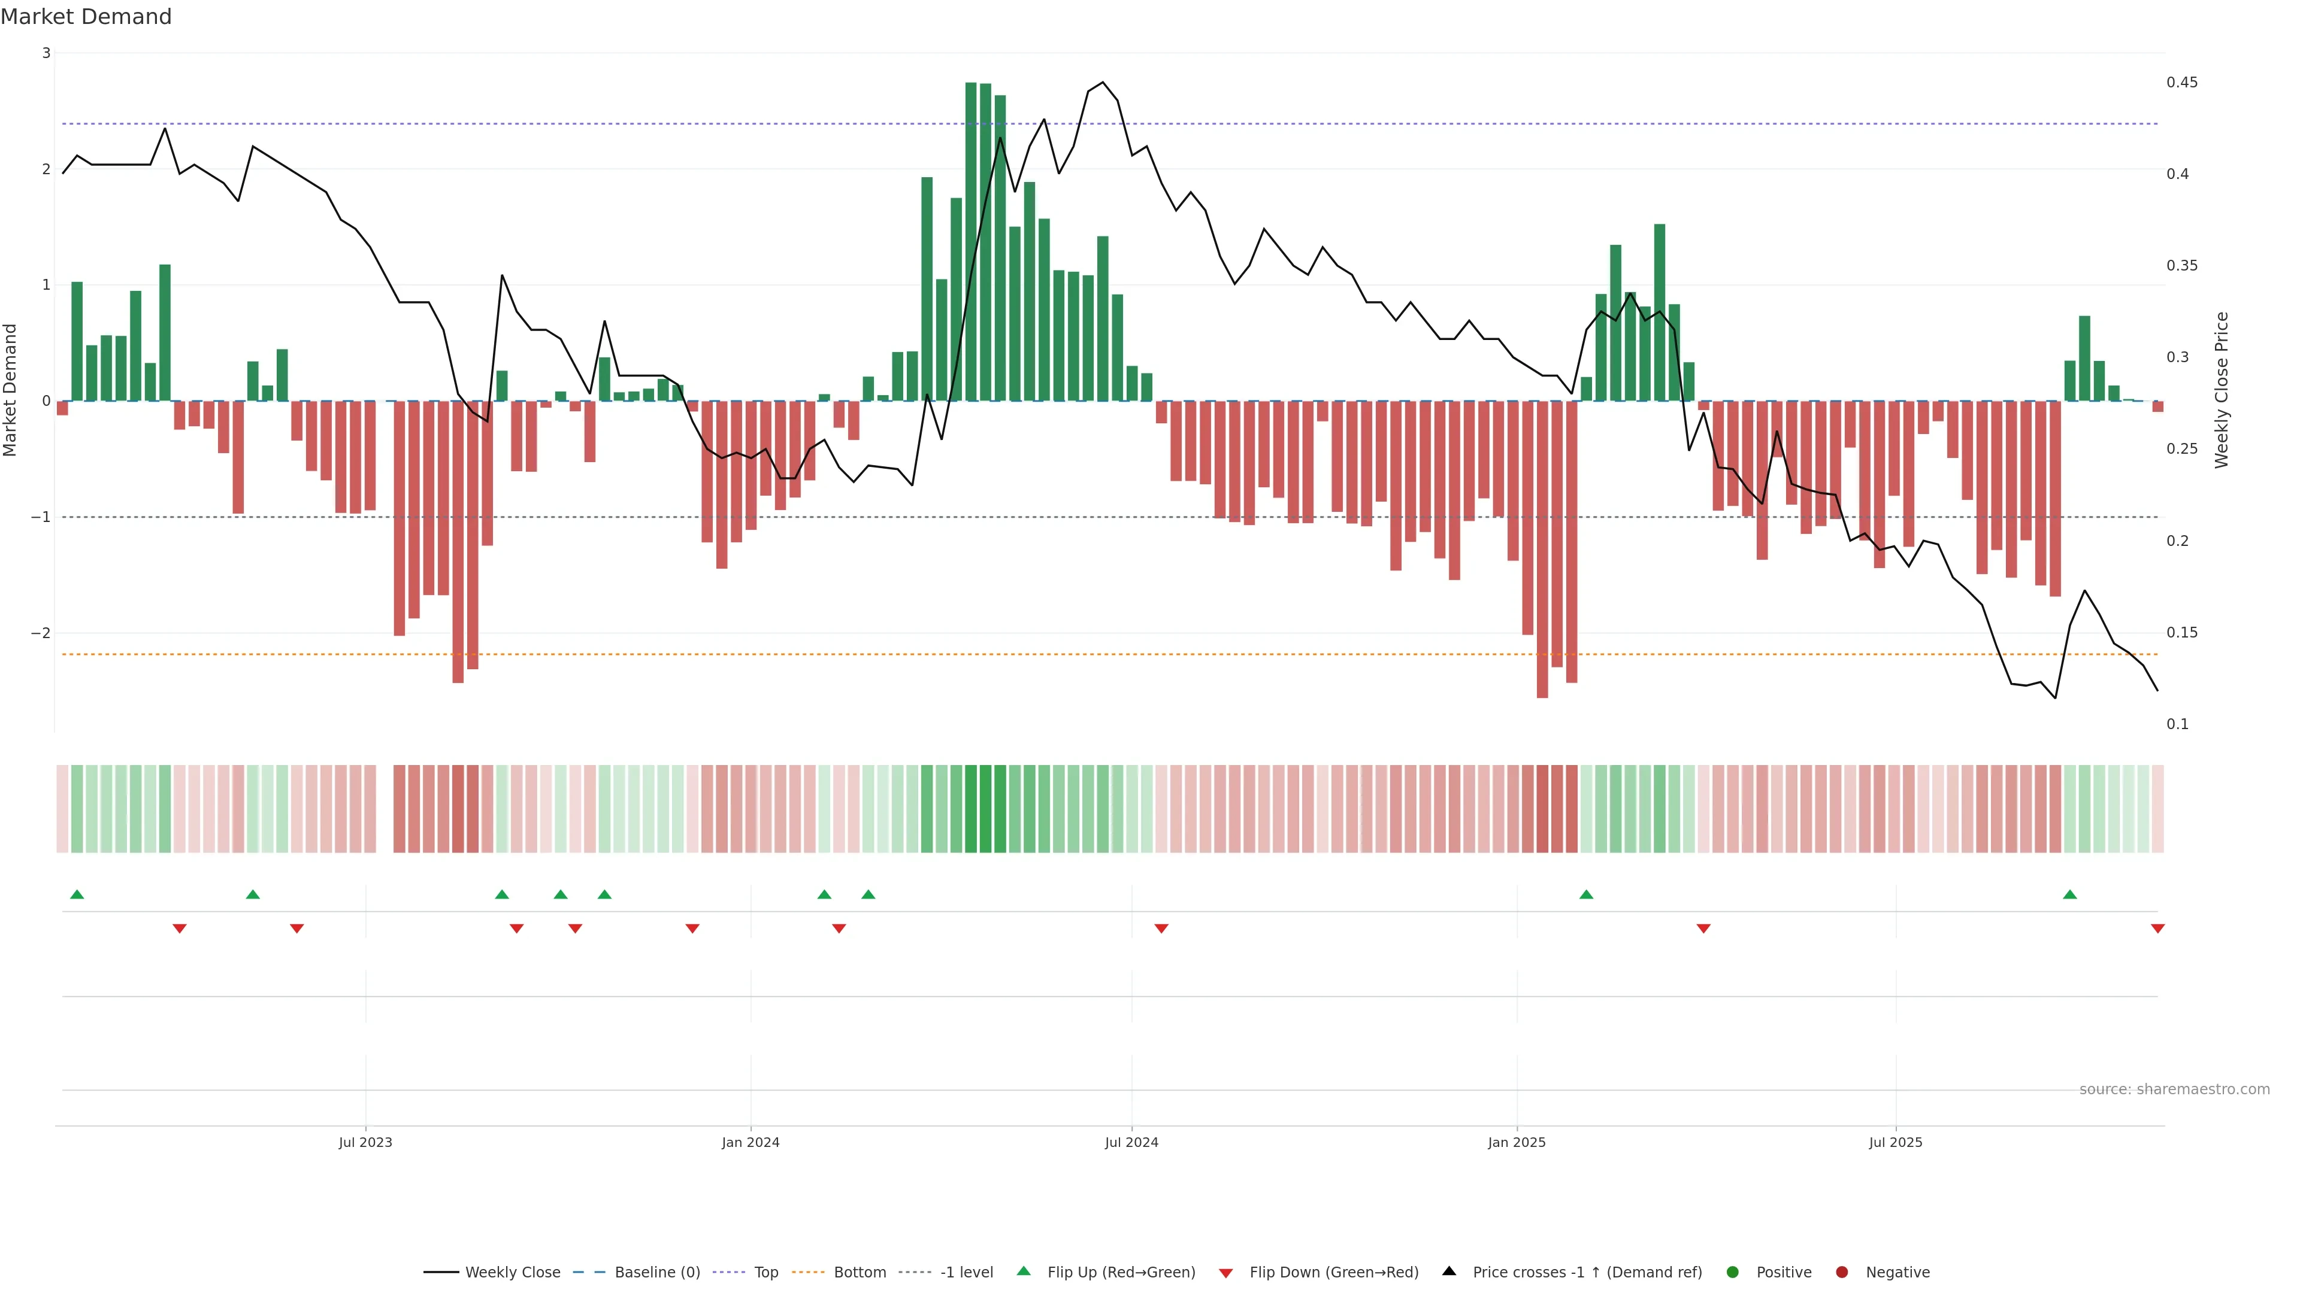Click the first flip-up marker at far left
This screenshot has height=1293, width=2300.
77,894
